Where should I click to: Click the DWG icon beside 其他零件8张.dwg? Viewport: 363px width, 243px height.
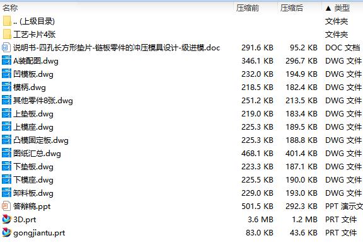[x=6, y=100]
